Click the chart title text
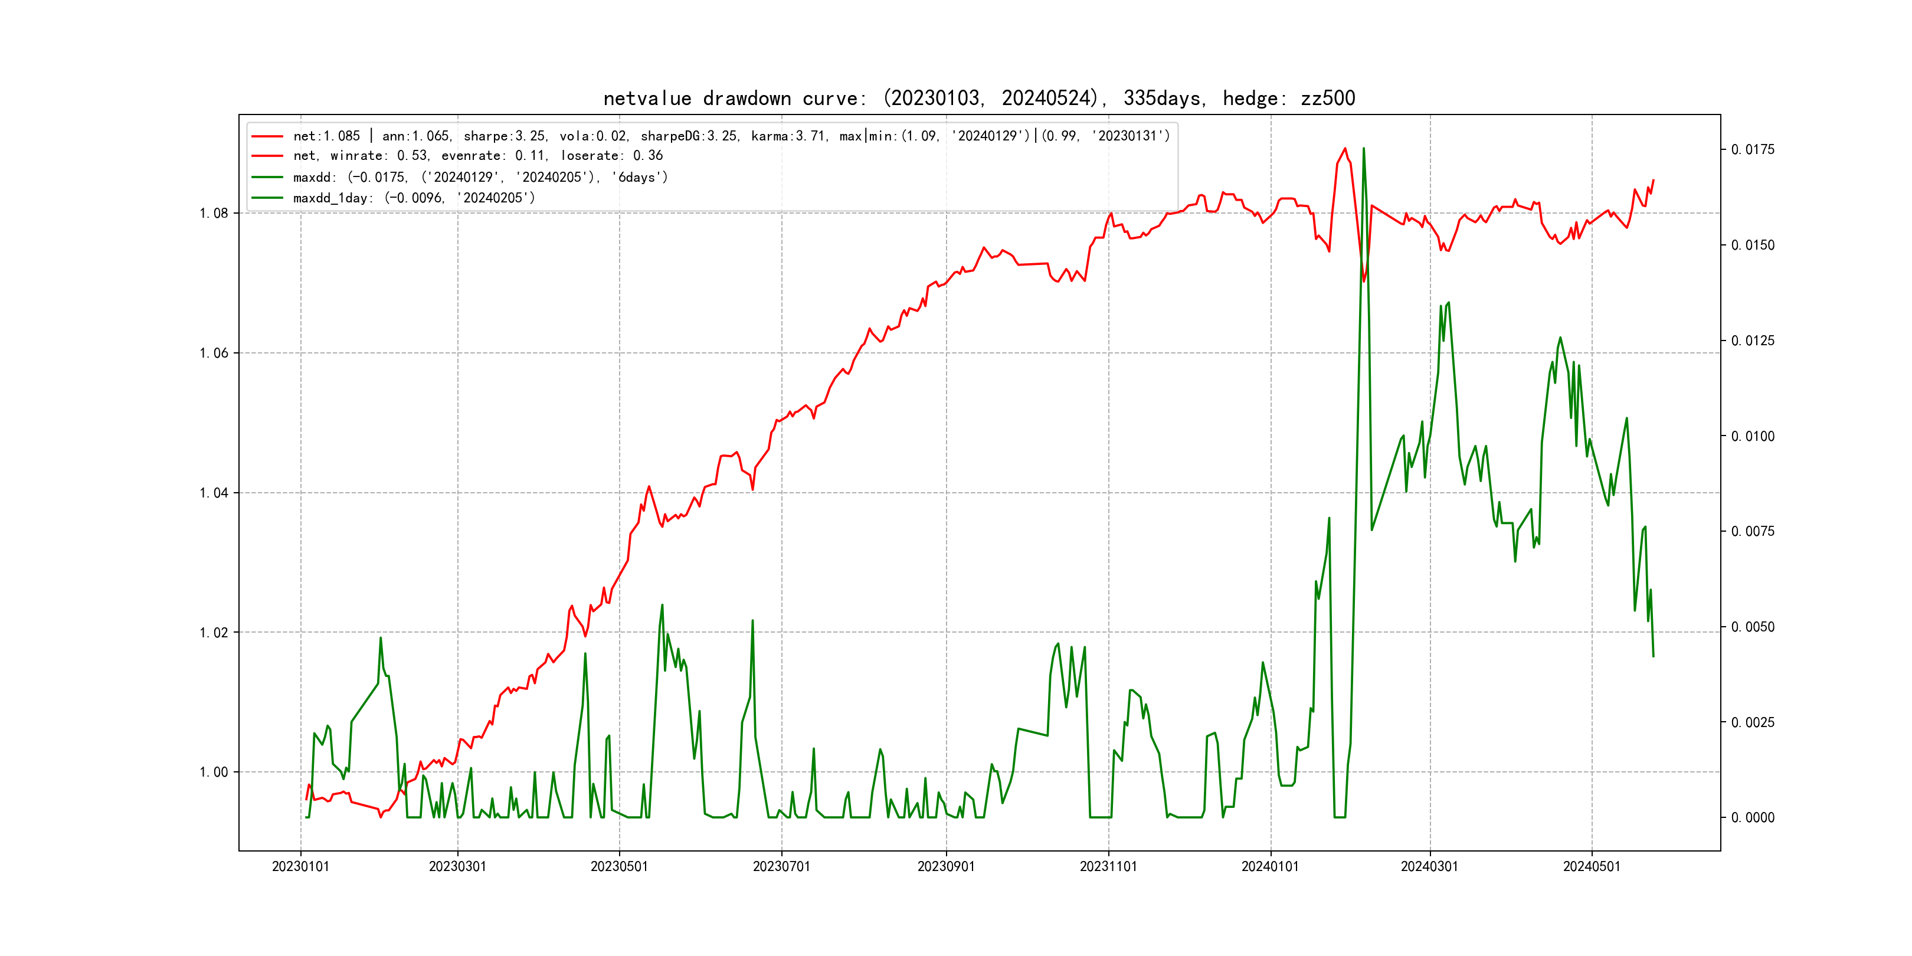The width and height of the screenshot is (1912, 956). coord(979,98)
